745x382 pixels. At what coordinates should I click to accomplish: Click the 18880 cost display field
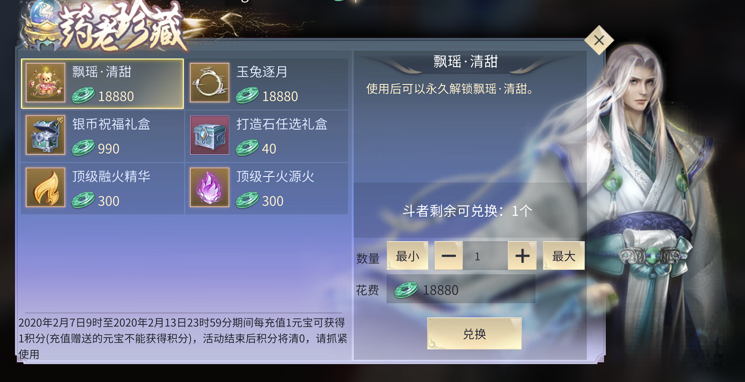coord(461,289)
